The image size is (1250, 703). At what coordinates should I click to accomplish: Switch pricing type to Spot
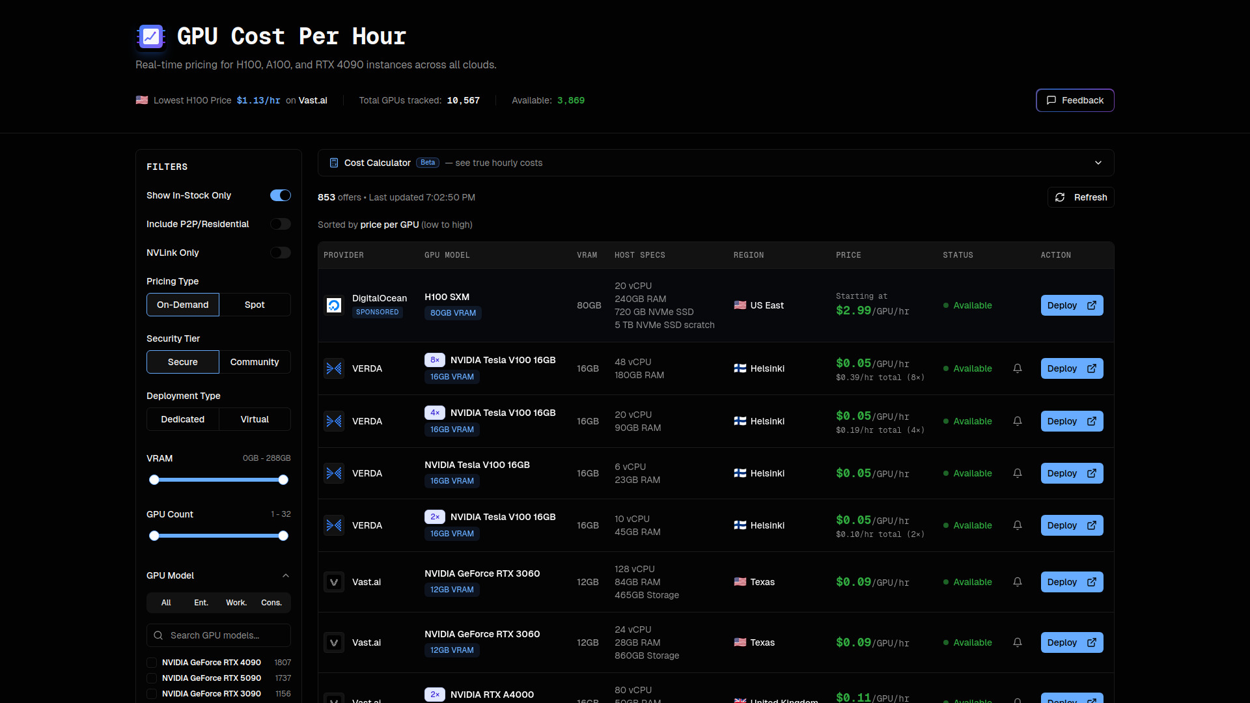coord(255,304)
